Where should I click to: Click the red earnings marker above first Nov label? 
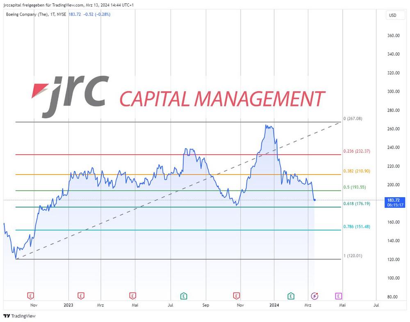pos(31,296)
